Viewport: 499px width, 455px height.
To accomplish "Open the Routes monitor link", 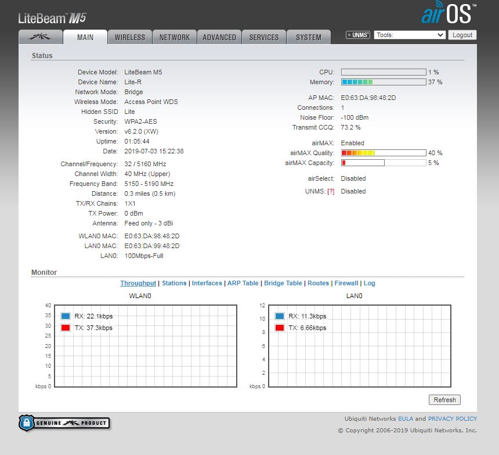I will tap(318, 283).
